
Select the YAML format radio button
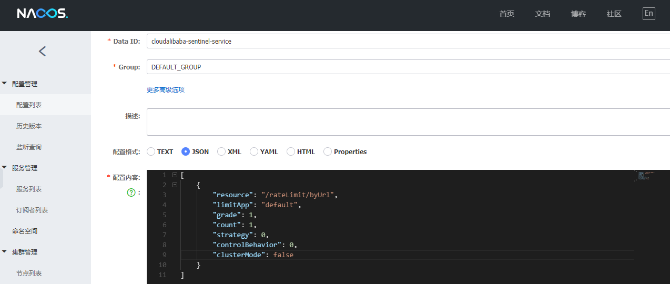click(254, 151)
